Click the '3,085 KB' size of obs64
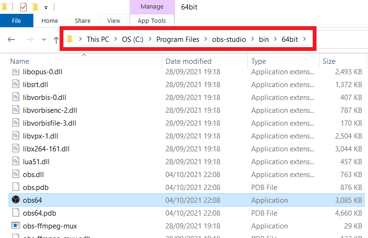Image resolution: width=368 pixels, height=238 pixels. click(x=348, y=200)
